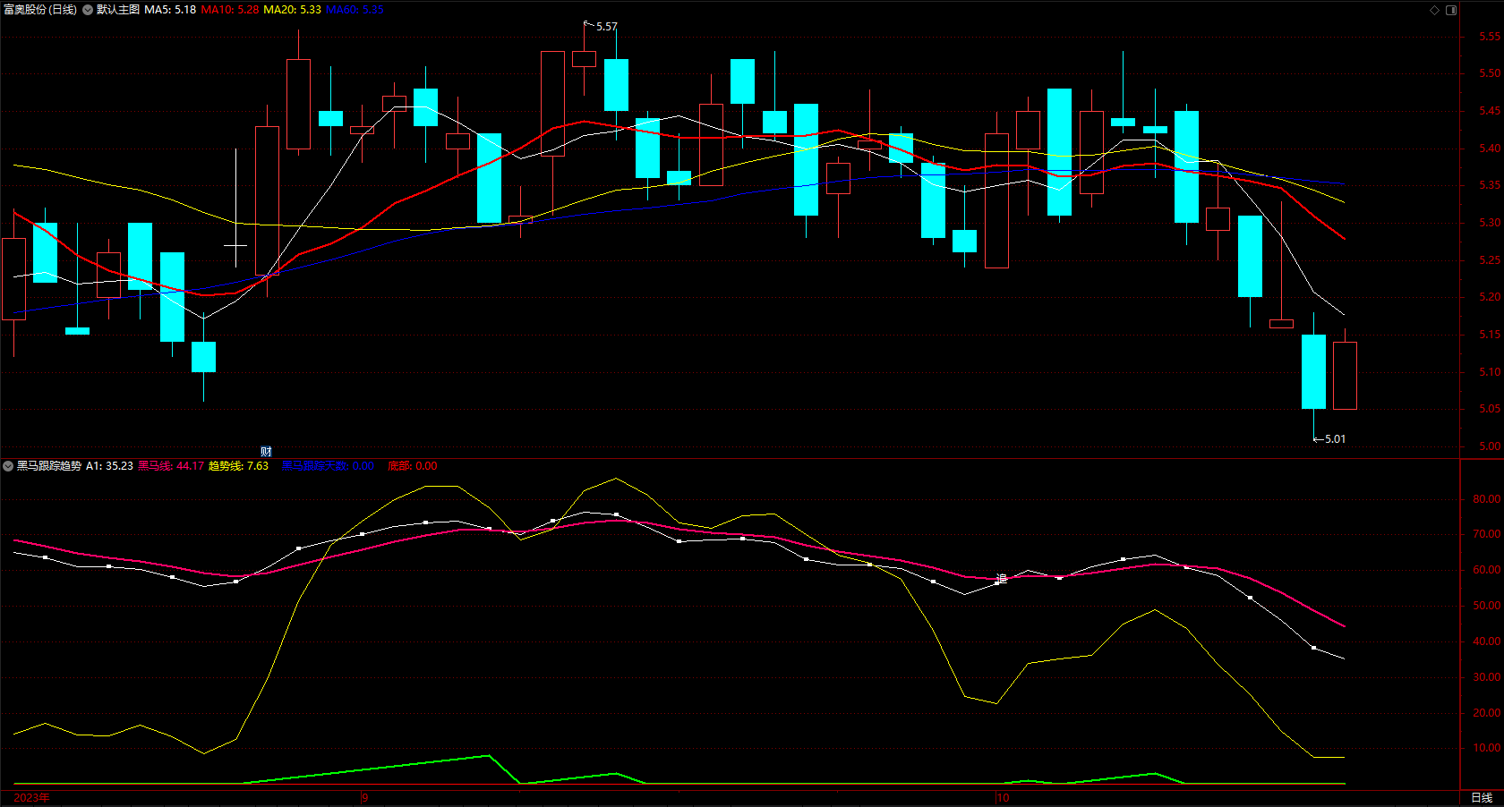Image resolution: width=1504 pixels, height=807 pixels.
Task: Click the 5.45 price axis label
Action: 1490,111
